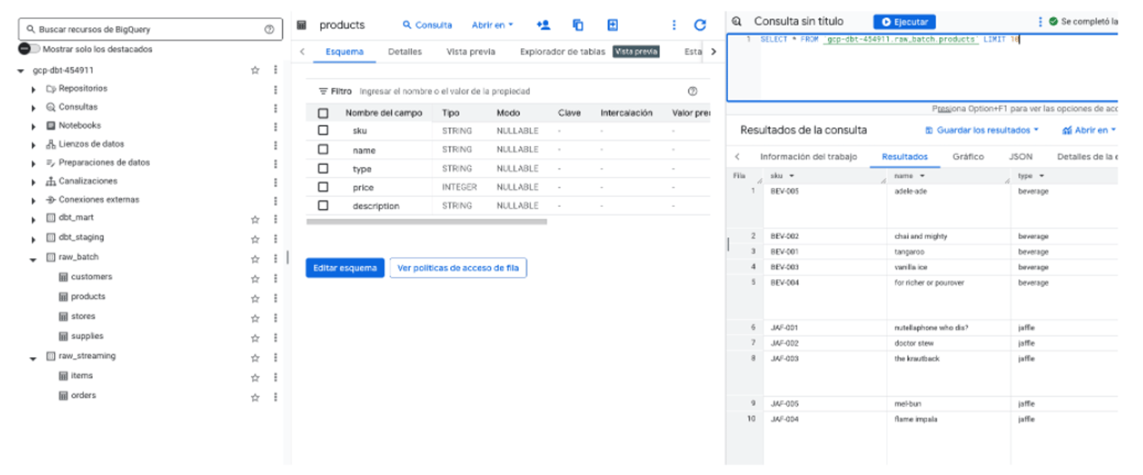
Task: Star the dbt_mart dataset
Action: click(x=255, y=219)
